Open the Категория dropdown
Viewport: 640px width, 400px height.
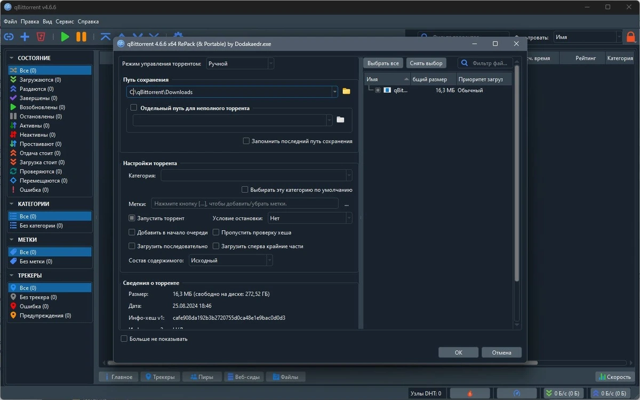[256, 175]
